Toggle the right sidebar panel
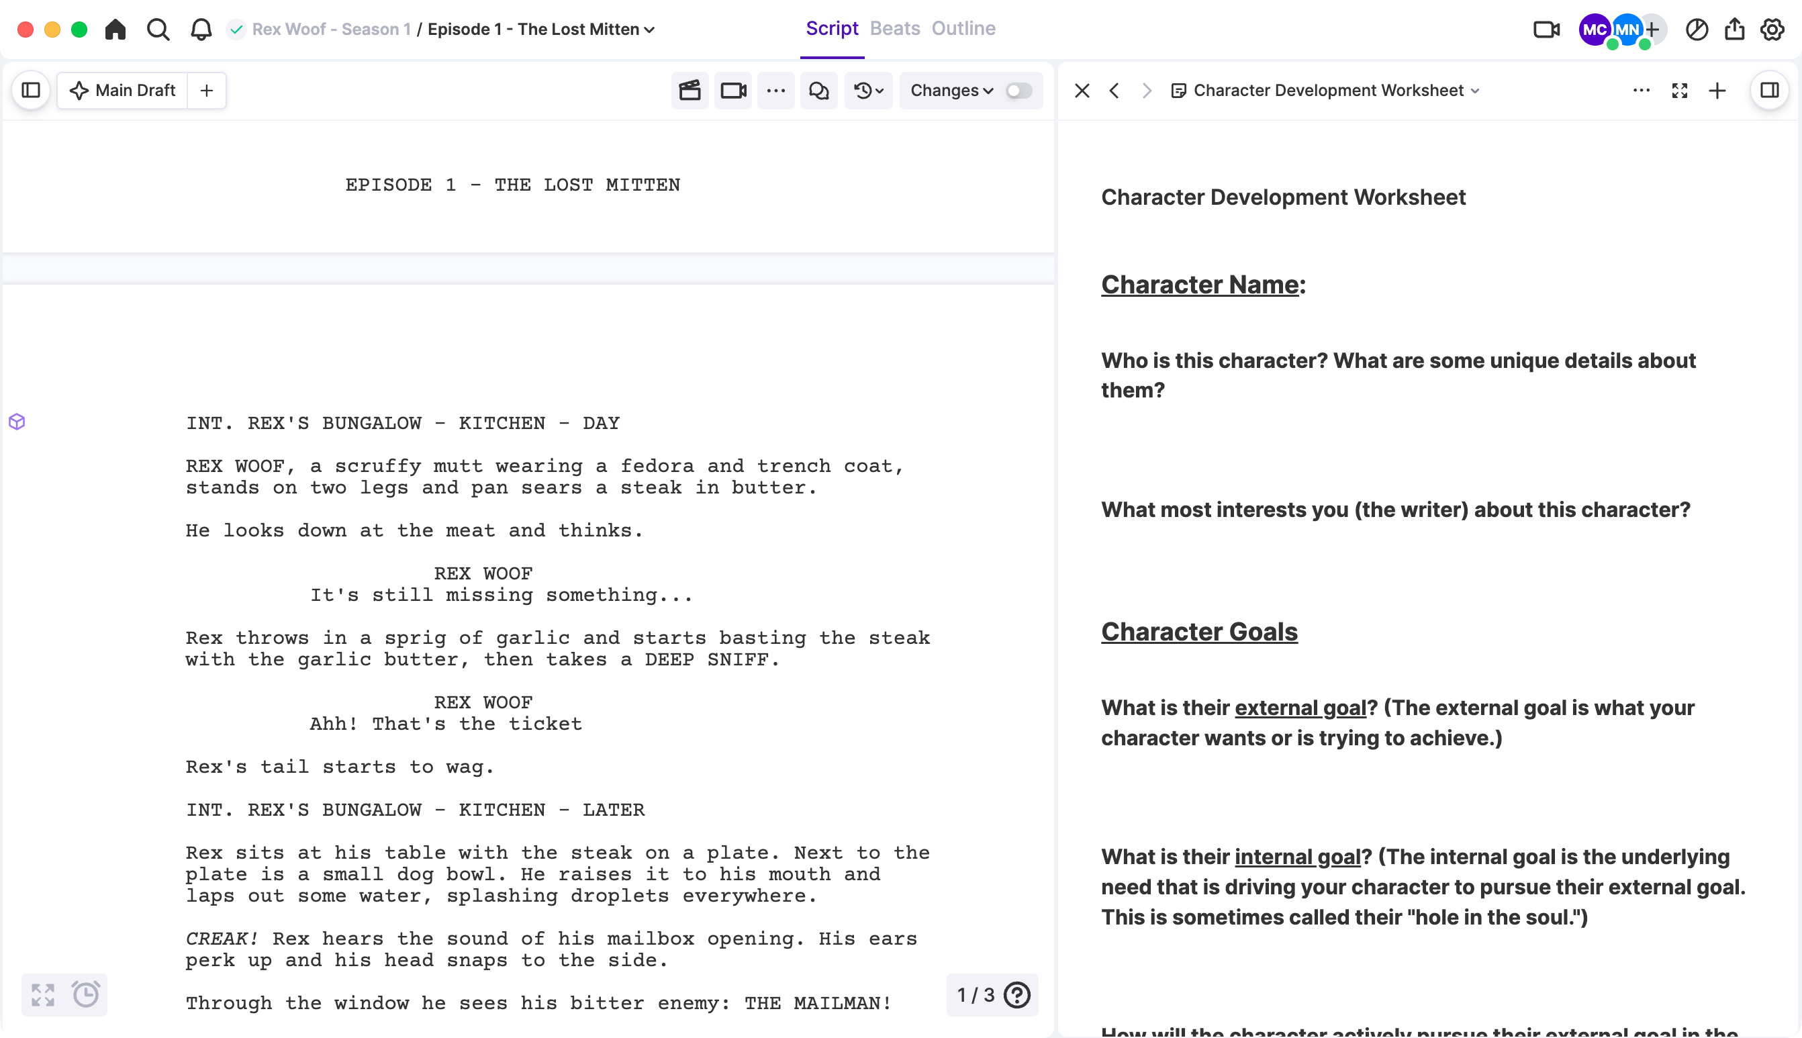1802x1038 pixels. click(1769, 91)
